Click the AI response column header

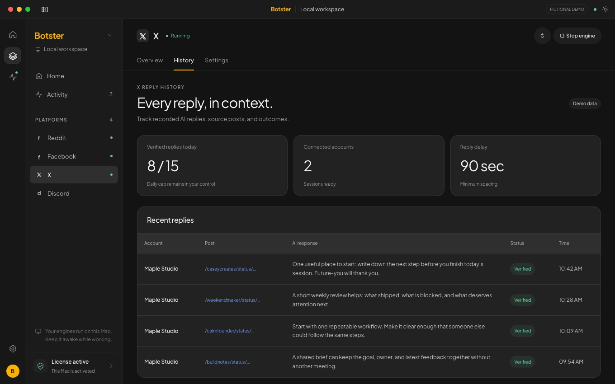305,243
